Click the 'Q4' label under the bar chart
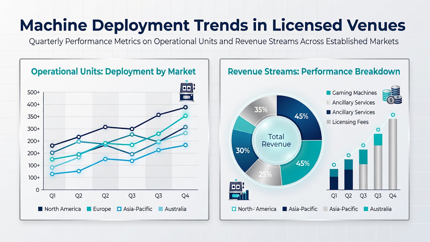Screen dimensions: 430x242 click(393, 196)
